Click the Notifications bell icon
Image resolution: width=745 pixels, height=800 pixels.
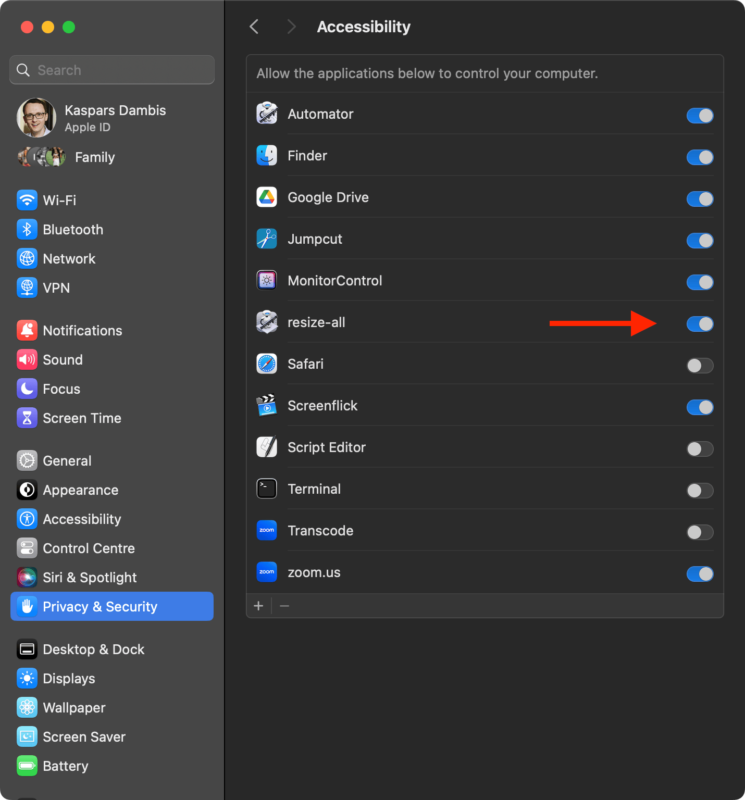27,330
